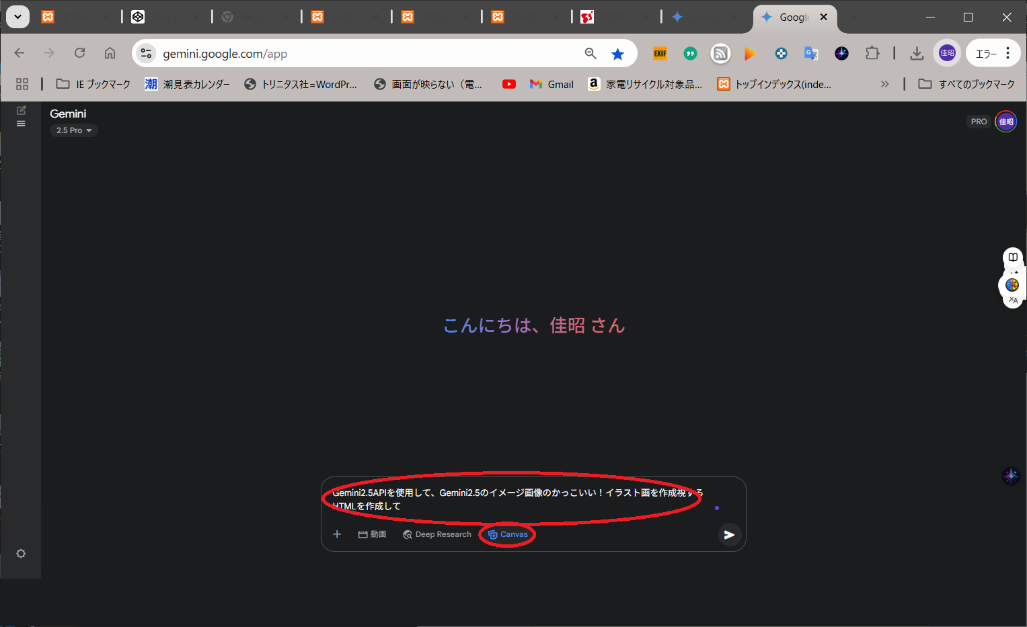Click inside the prompt text box

518,499
